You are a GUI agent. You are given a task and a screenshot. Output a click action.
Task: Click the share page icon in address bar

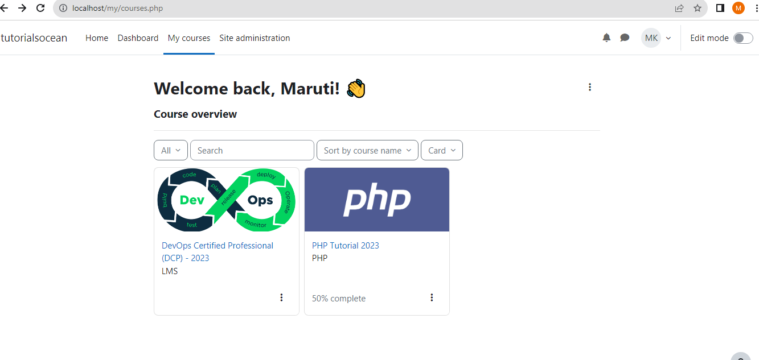pyautogui.click(x=679, y=8)
